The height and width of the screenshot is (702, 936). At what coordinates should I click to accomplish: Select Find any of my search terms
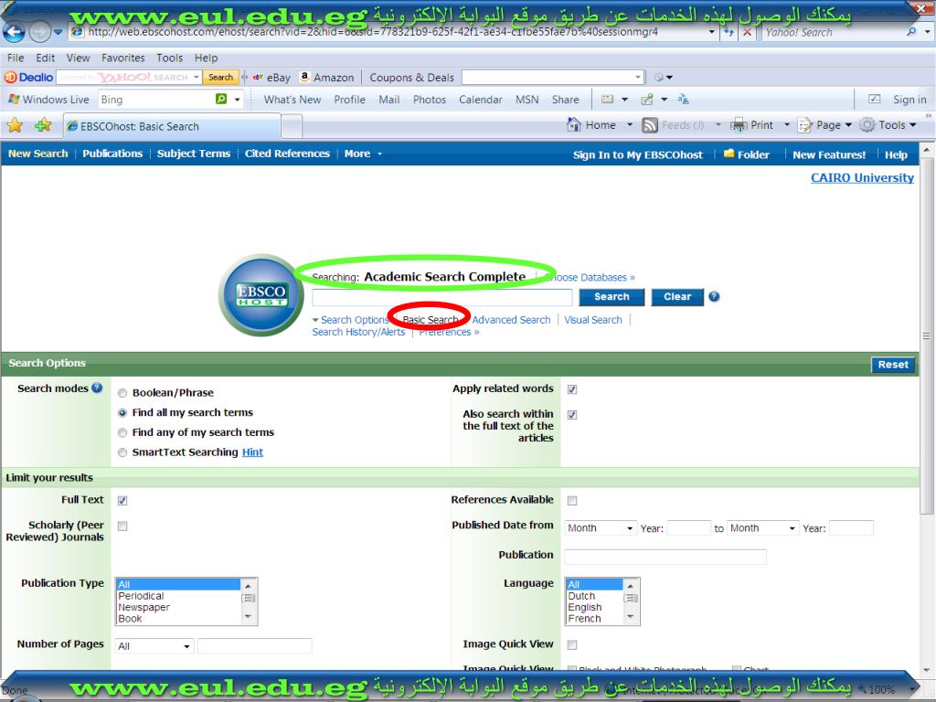coord(122,432)
